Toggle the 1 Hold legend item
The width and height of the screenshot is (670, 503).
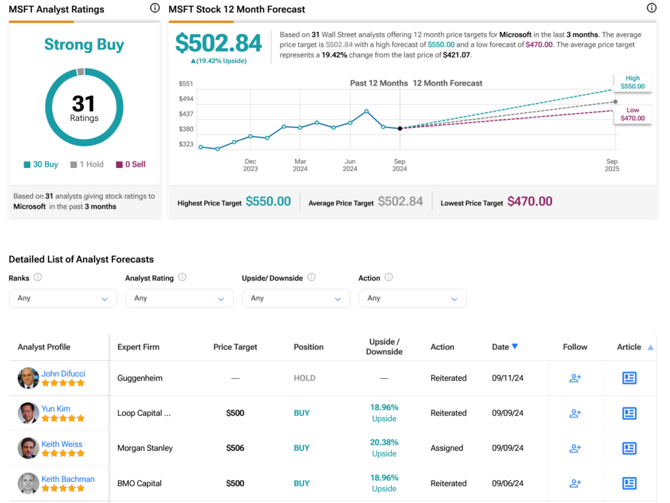click(x=87, y=165)
